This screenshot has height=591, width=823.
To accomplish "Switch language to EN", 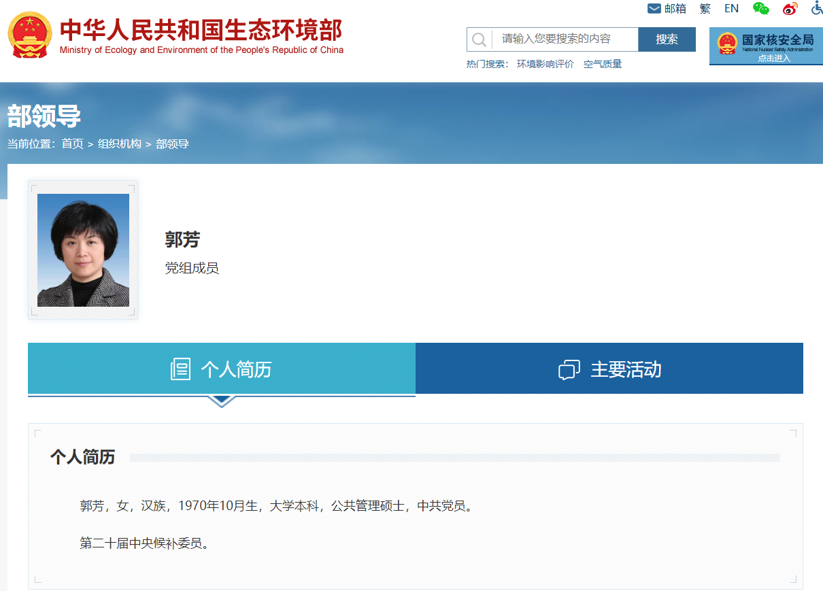I will [731, 9].
